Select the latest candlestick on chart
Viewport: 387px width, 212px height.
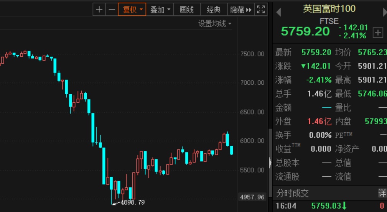232,150
